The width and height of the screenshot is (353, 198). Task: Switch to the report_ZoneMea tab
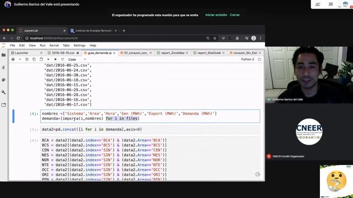point(173,53)
